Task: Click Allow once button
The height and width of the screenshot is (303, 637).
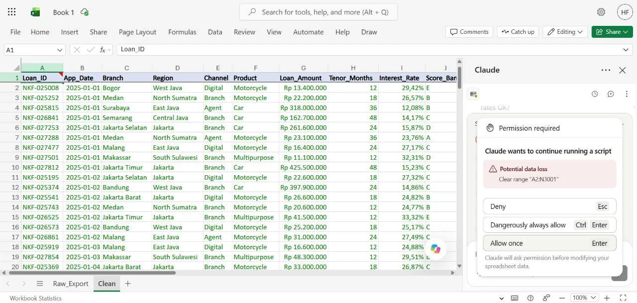Action: pyautogui.click(x=549, y=243)
